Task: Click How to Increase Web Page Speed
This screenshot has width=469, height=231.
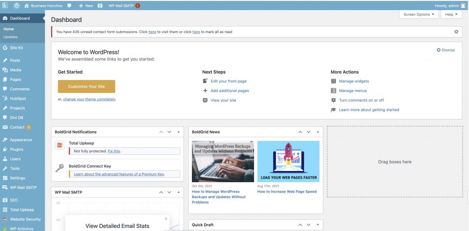Action: coord(287,192)
